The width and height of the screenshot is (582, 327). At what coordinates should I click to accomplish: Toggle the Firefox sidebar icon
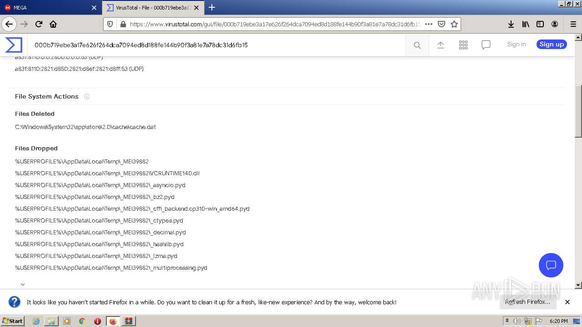(540, 24)
